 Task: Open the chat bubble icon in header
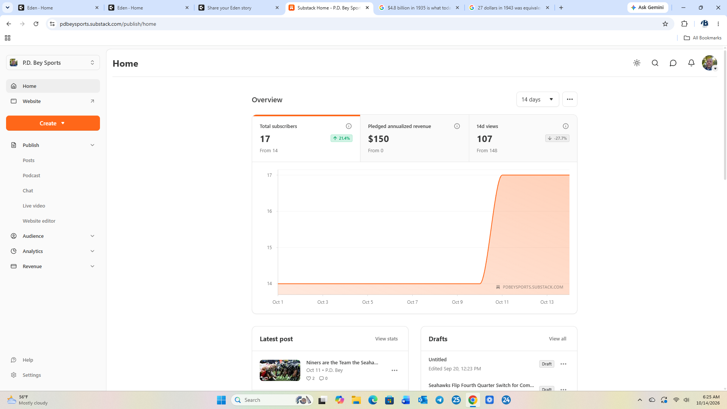[673, 63]
